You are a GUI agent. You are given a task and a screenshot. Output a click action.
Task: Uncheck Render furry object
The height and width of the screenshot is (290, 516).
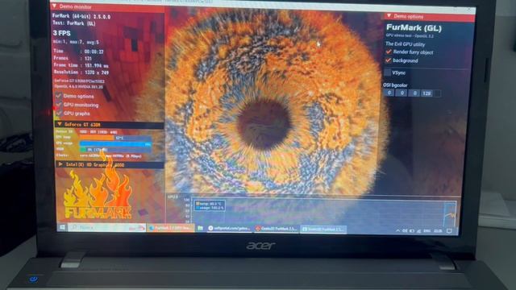[x=389, y=52]
